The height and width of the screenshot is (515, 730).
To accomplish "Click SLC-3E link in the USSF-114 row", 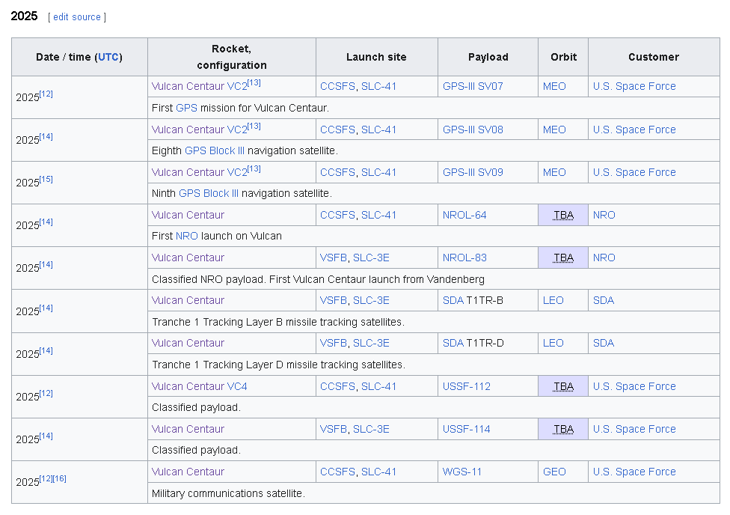I will [x=371, y=429].
